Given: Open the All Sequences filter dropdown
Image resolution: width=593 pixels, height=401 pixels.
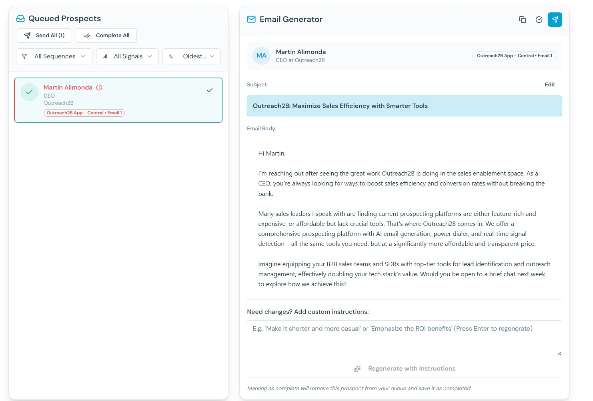Looking at the screenshot, I should coord(54,56).
